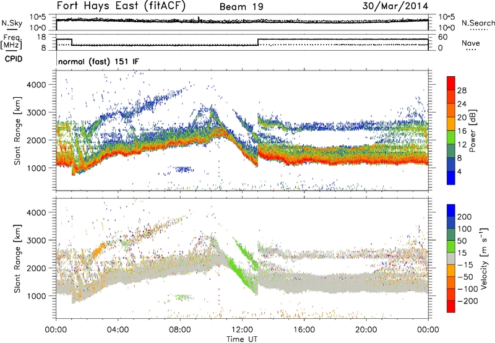495x343 pixels.
Task: Select the 08:00 time tick label
Action: coord(180,330)
